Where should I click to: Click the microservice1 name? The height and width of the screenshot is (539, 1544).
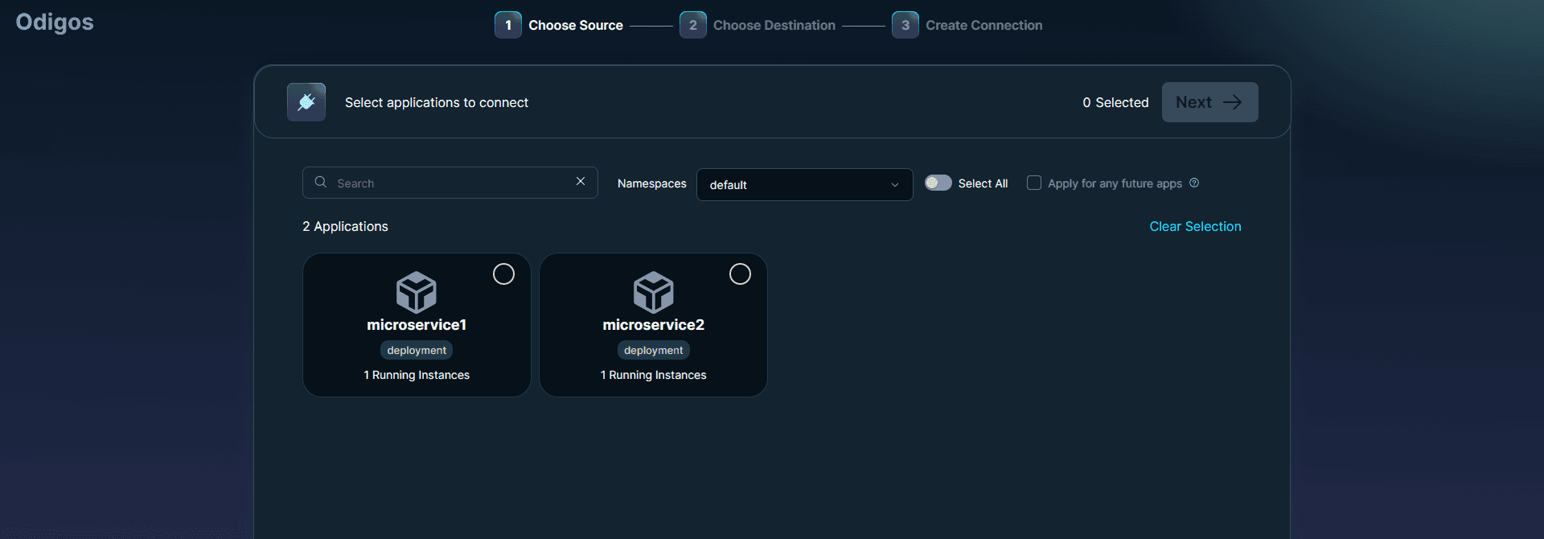(x=417, y=324)
